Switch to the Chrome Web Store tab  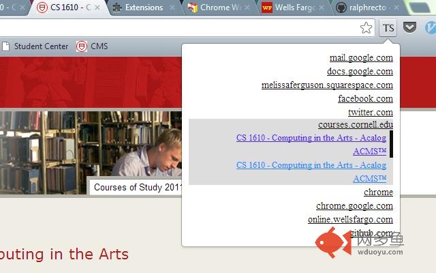[x=220, y=8]
